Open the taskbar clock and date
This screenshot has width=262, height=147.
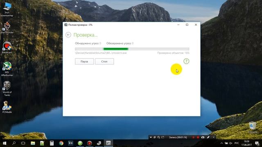coord(246,143)
